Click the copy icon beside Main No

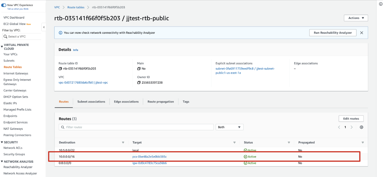tap(139, 69)
